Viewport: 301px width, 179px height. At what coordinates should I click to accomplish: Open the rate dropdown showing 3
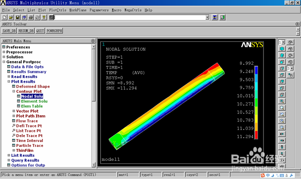[x=292, y=68]
